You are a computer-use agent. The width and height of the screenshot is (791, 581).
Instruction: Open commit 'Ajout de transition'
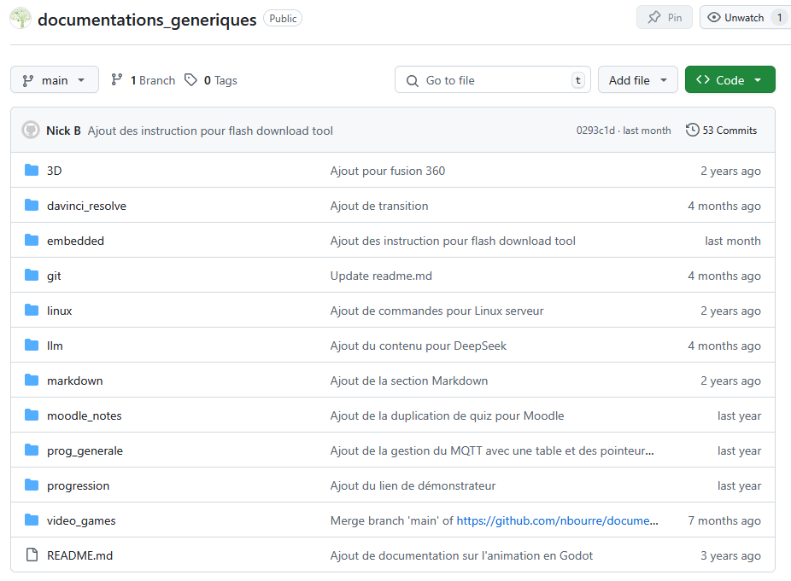coord(379,206)
